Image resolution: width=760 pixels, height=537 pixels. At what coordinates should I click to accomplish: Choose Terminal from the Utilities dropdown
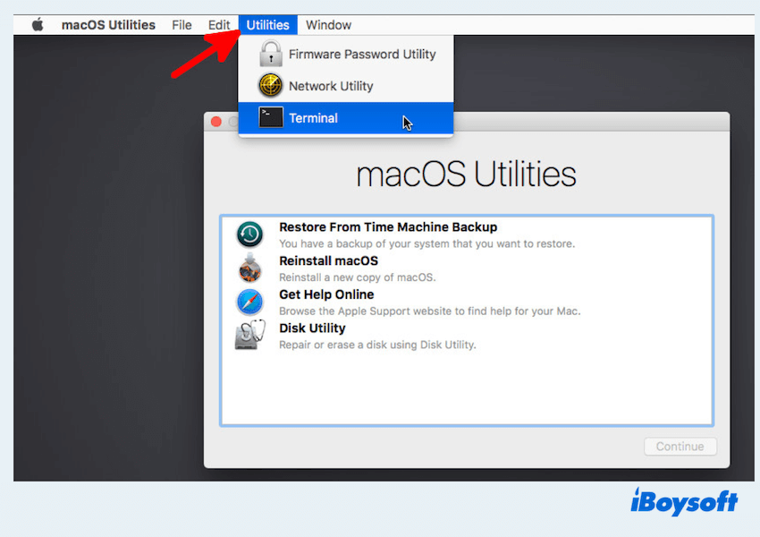313,118
